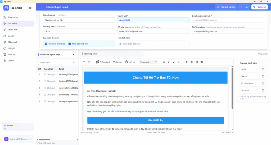Justify text alignment
This screenshot has width=271, height=145.
coord(201,62)
